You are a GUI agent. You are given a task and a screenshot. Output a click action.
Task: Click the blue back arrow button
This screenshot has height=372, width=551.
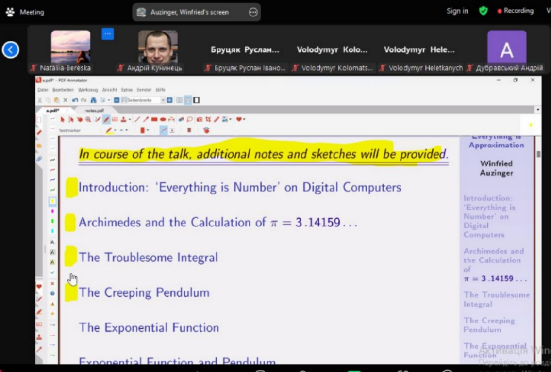point(11,49)
